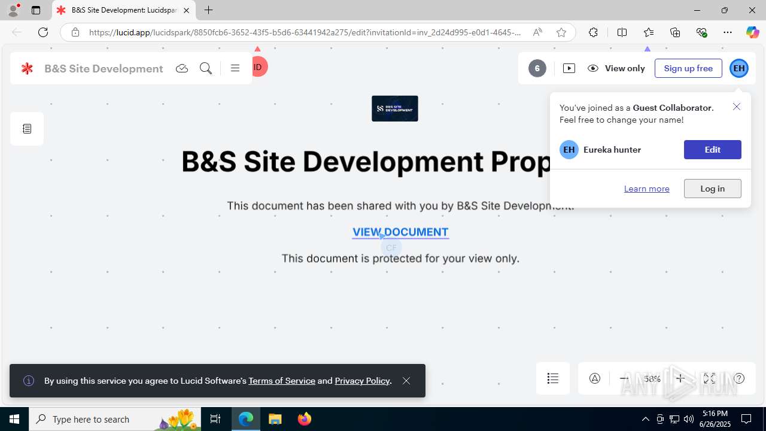Screen dimensions: 766x431
Task: Open the Terms of Service link
Action: (282, 381)
